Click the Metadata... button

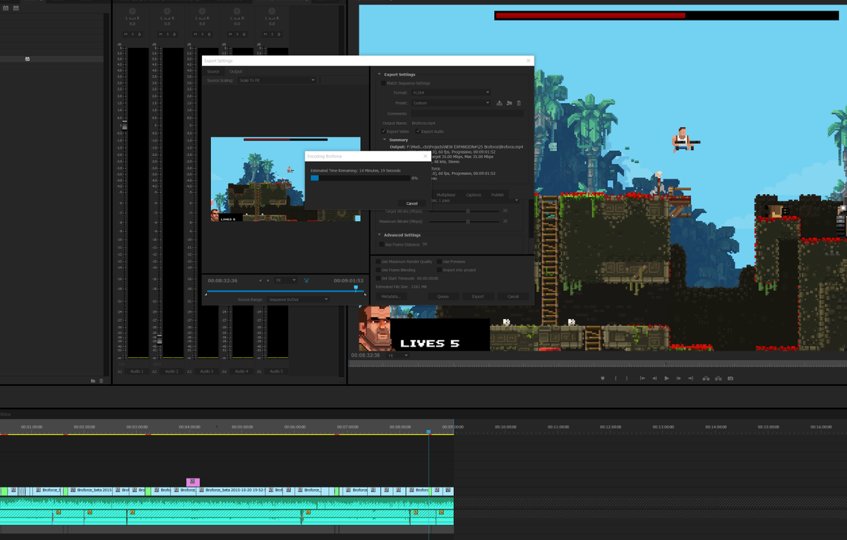391,296
